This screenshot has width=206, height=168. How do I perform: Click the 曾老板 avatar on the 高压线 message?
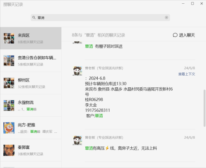click(x=77, y=140)
